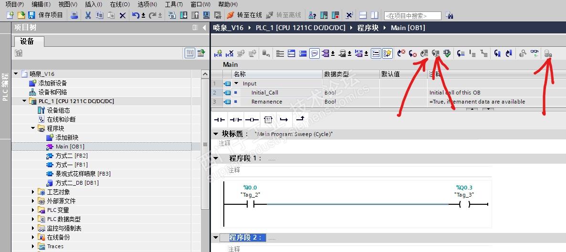The height and width of the screenshot is (252, 566).
Task: Click the database lock icon in editor toolbar
Action: 548,53
